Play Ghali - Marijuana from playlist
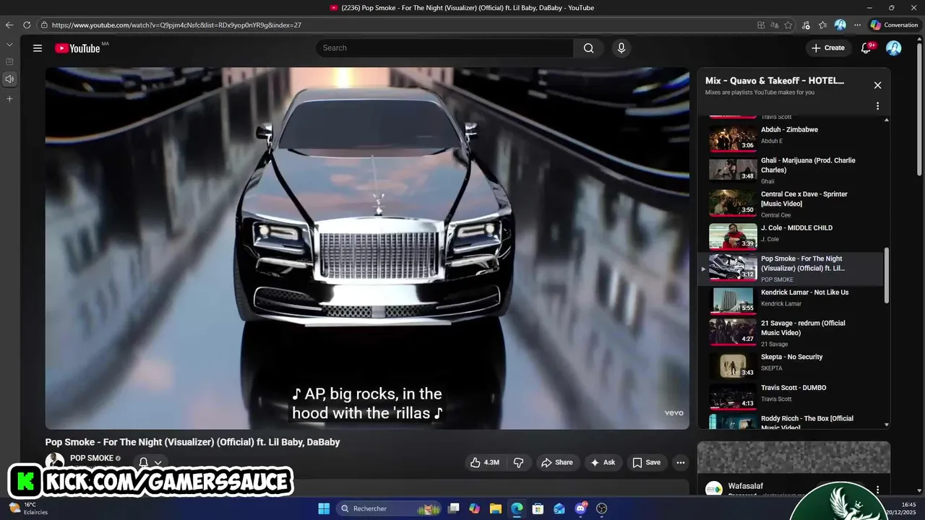Viewport: 925px width, 520px height. tap(791, 170)
